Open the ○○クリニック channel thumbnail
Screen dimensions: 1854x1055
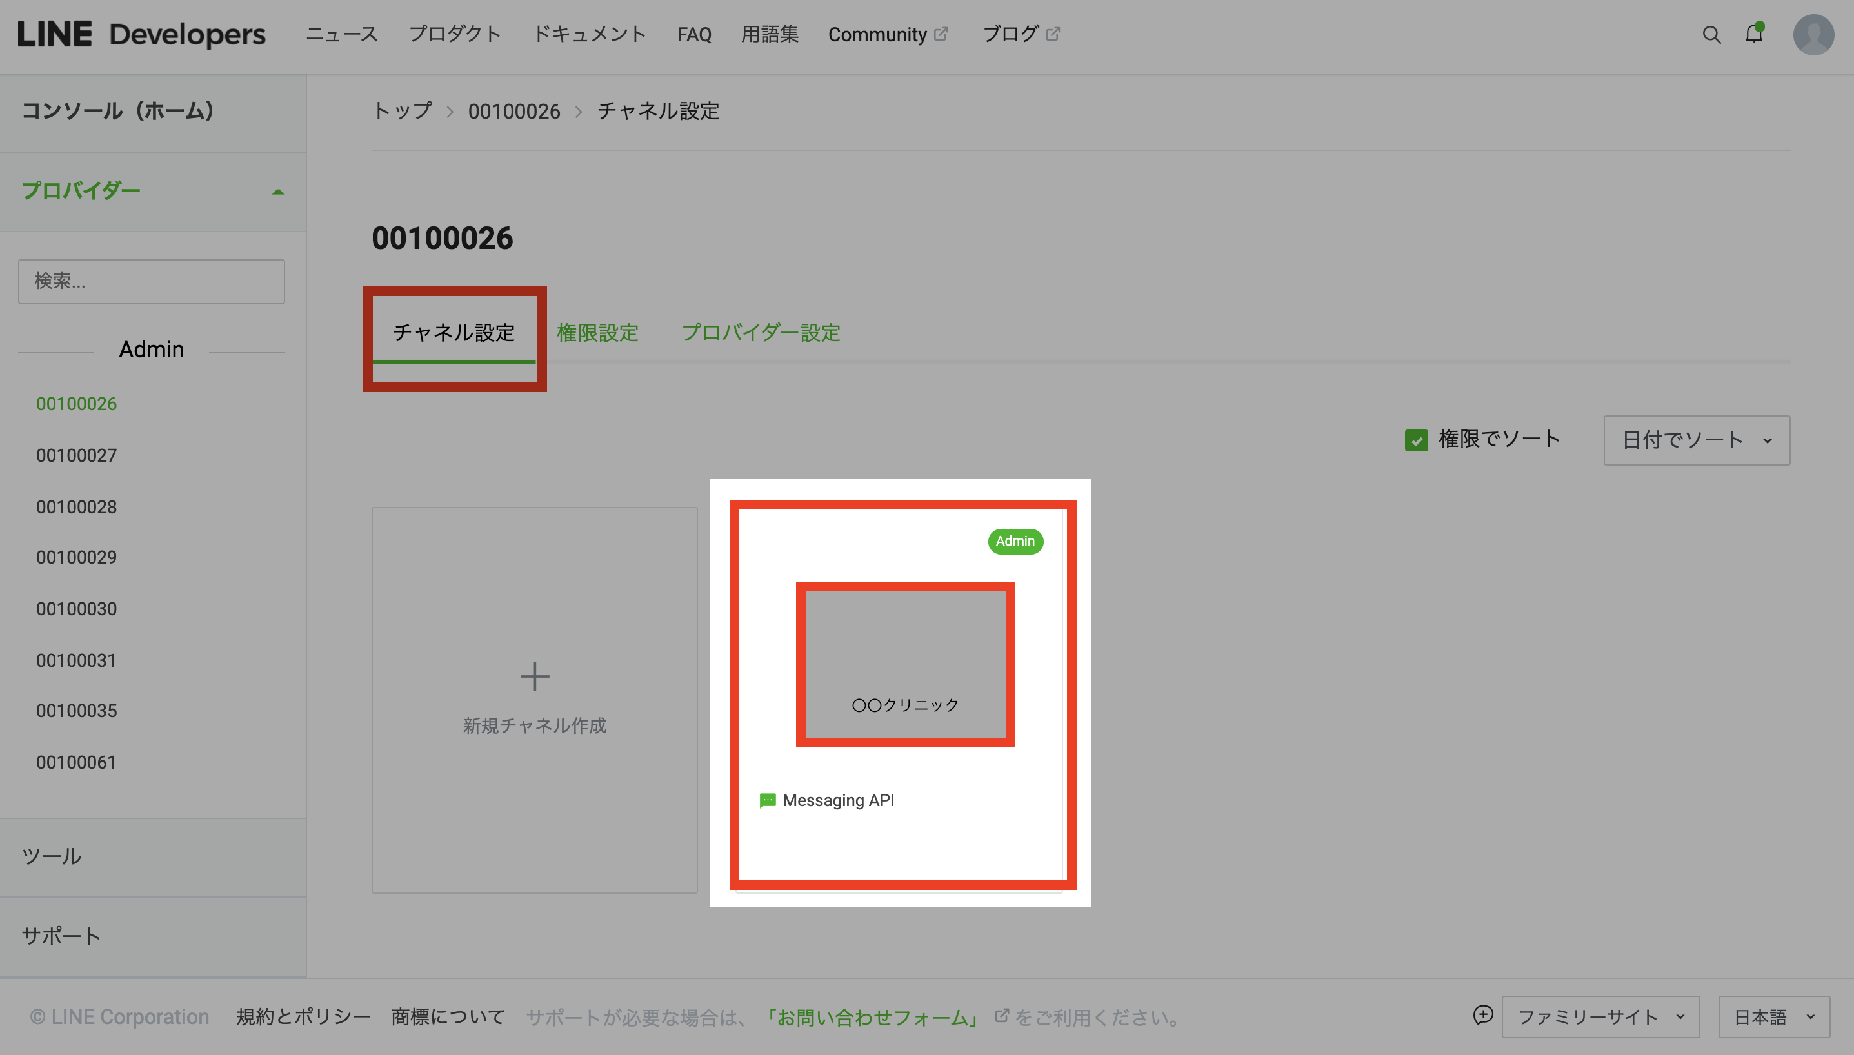pyautogui.click(x=904, y=664)
